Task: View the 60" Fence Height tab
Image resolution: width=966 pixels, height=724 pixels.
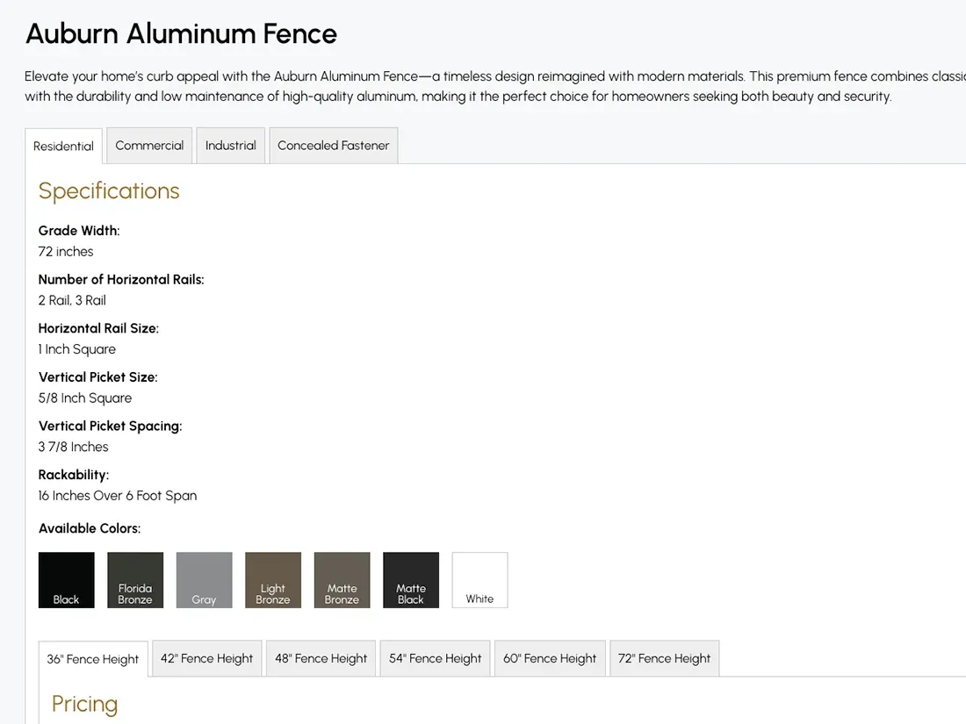Action: (x=550, y=658)
